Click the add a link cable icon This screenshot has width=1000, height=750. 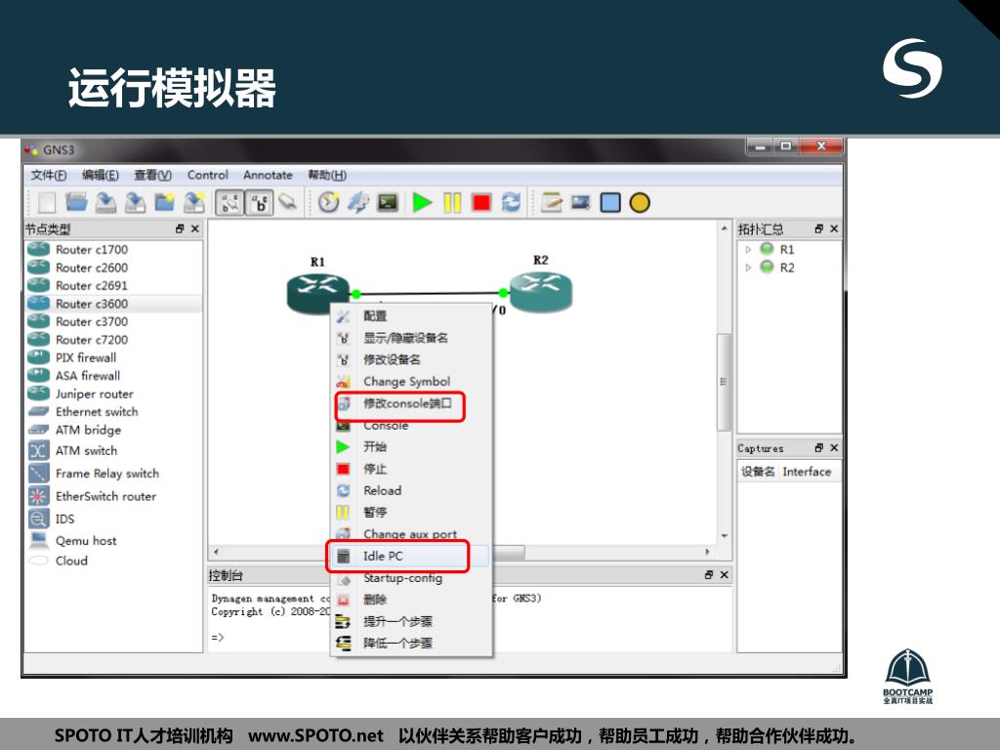[289, 203]
